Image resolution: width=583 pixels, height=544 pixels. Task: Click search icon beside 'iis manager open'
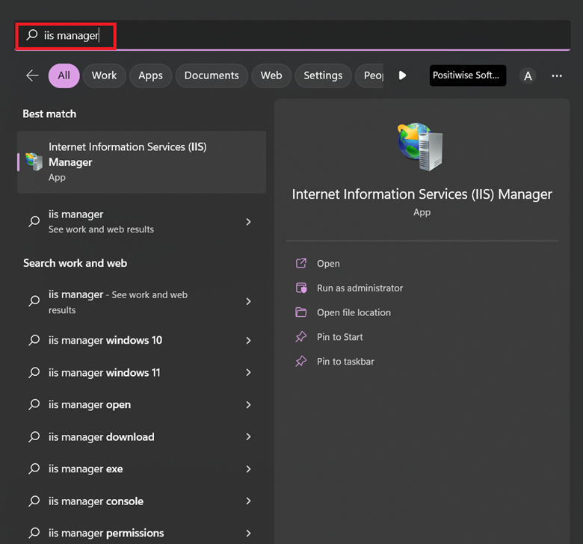coord(34,404)
